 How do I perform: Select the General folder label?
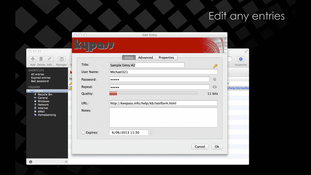coord(43,98)
